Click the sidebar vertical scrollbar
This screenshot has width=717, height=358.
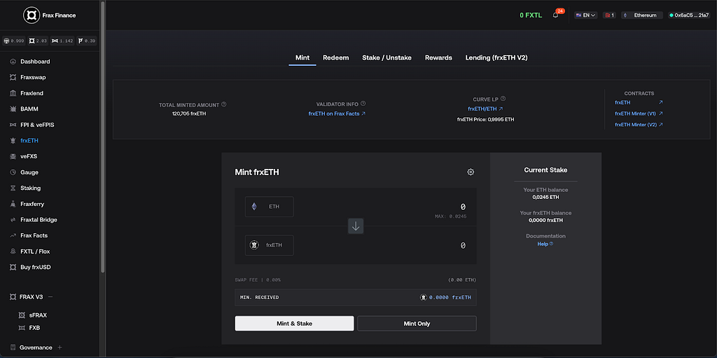click(x=103, y=137)
